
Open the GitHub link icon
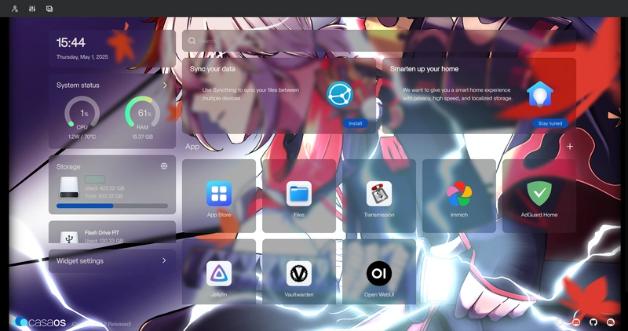click(x=593, y=322)
